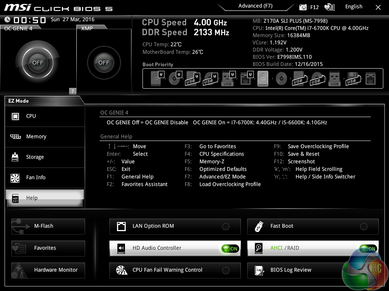Select legacy CD/DVD boot device icon

point(281,79)
